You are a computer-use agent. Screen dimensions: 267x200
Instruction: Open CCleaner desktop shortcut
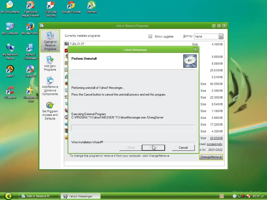pyautogui.click(x=10, y=92)
